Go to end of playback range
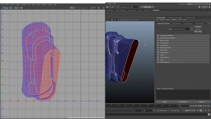The image size is (211, 119). click(209, 106)
